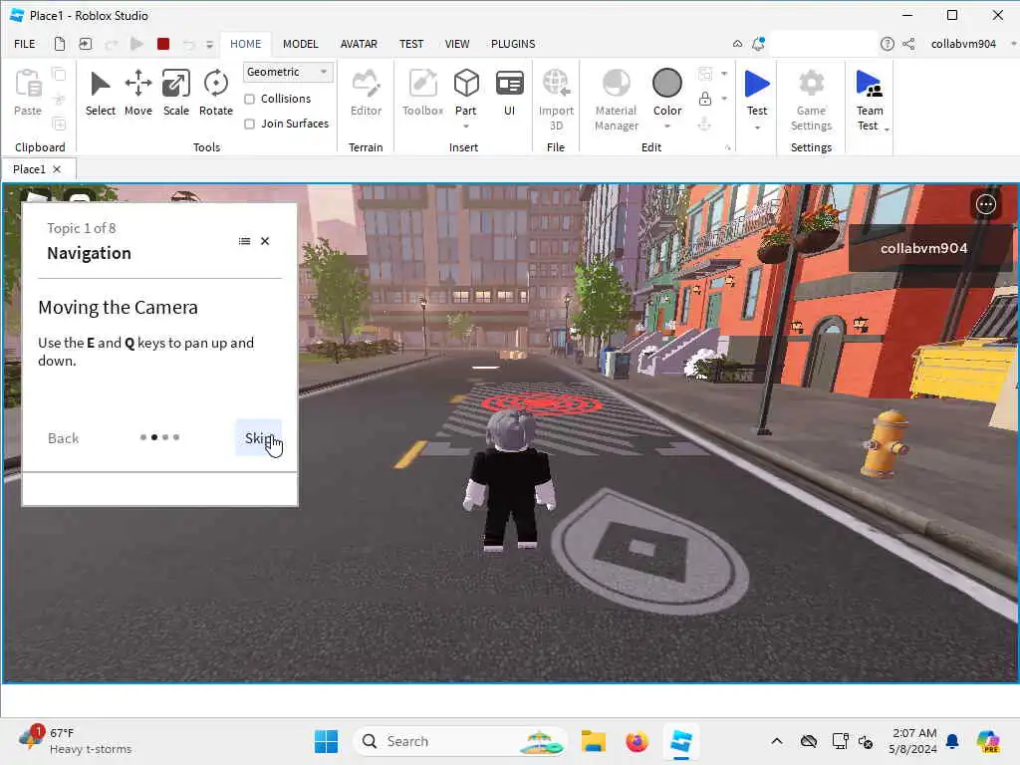Click the lock tool icon

(704, 99)
